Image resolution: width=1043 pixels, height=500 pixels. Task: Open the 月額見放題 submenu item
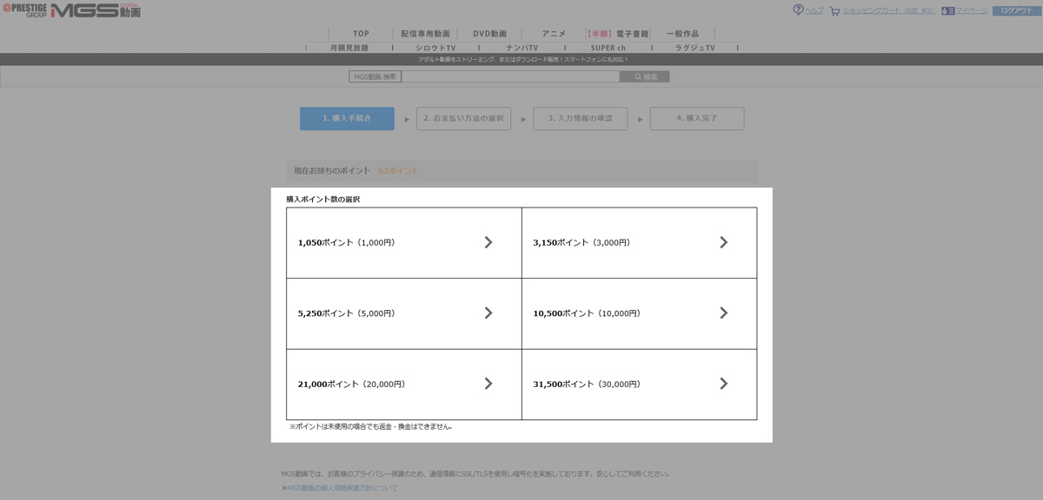pyautogui.click(x=349, y=48)
